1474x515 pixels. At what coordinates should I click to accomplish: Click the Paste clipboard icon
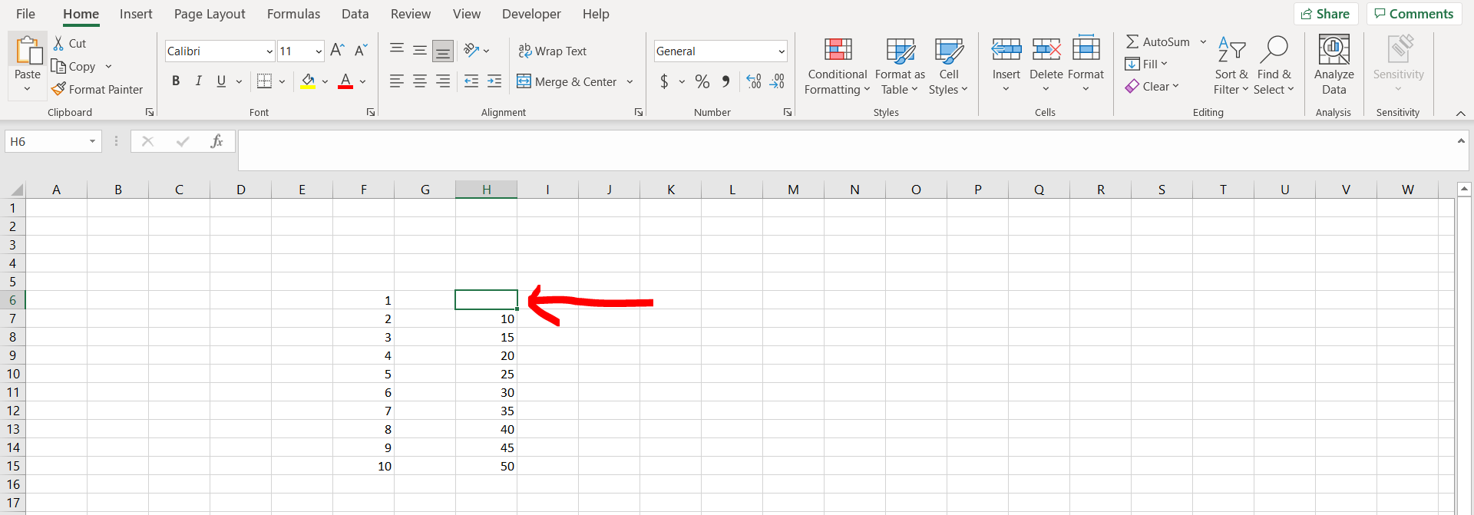click(x=28, y=51)
